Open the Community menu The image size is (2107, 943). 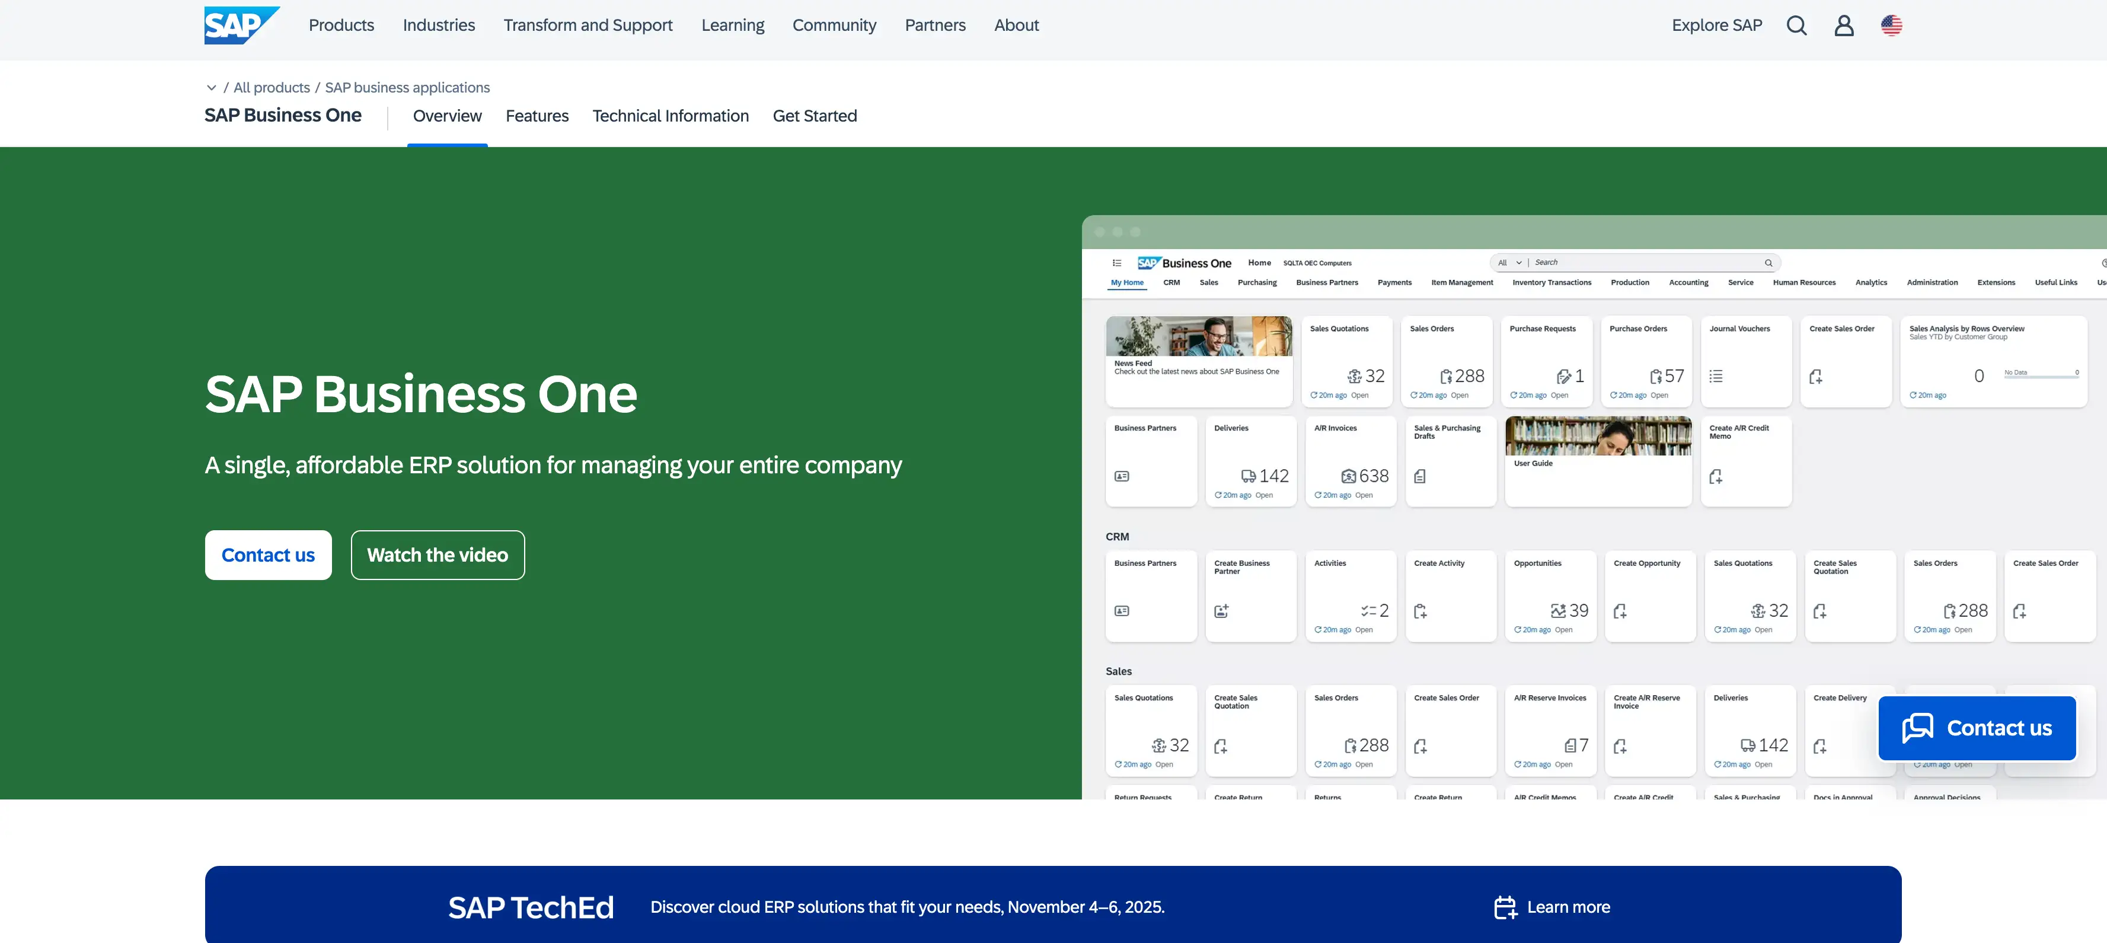[x=834, y=26]
